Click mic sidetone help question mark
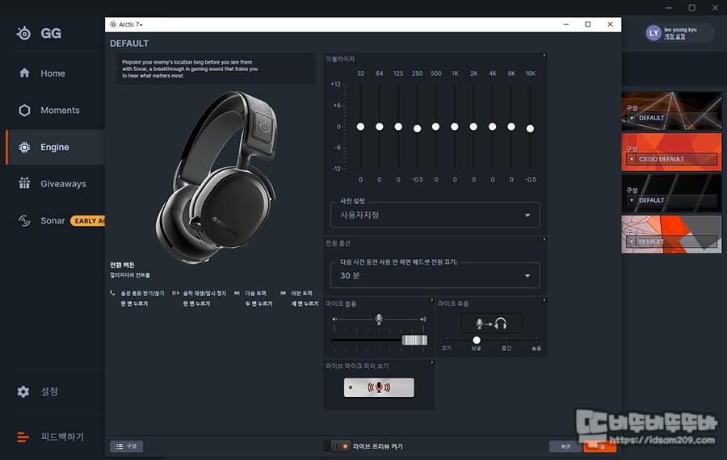The width and height of the screenshot is (727, 460). (x=544, y=300)
